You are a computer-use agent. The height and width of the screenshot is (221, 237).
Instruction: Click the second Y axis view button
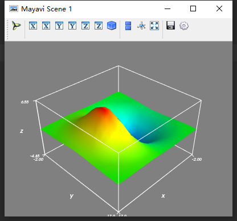tap(72, 26)
